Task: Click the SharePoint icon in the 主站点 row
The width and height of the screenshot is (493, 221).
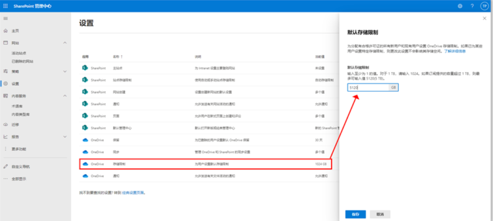Action: [x=84, y=68]
